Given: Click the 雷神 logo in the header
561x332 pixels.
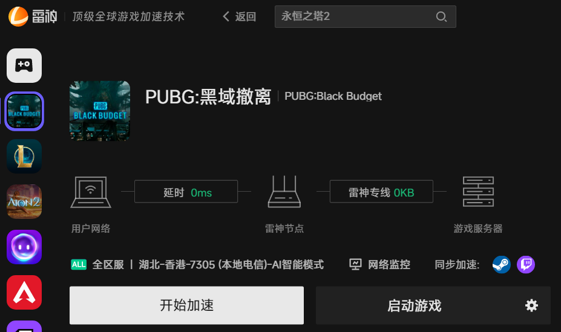Looking at the screenshot, I should point(33,16).
